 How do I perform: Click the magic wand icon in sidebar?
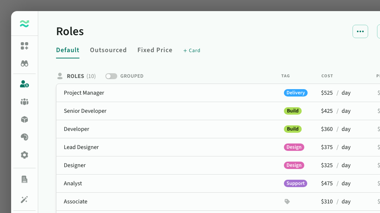click(24, 200)
